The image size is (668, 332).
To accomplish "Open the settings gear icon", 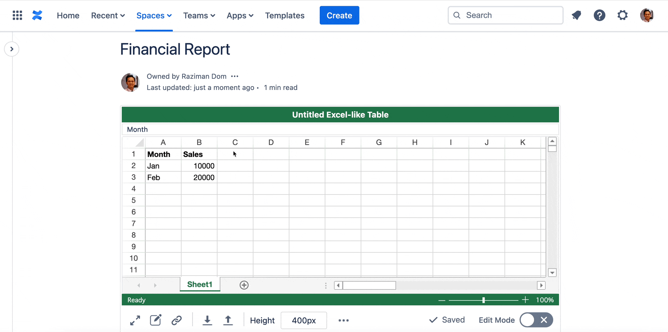I will (622, 15).
